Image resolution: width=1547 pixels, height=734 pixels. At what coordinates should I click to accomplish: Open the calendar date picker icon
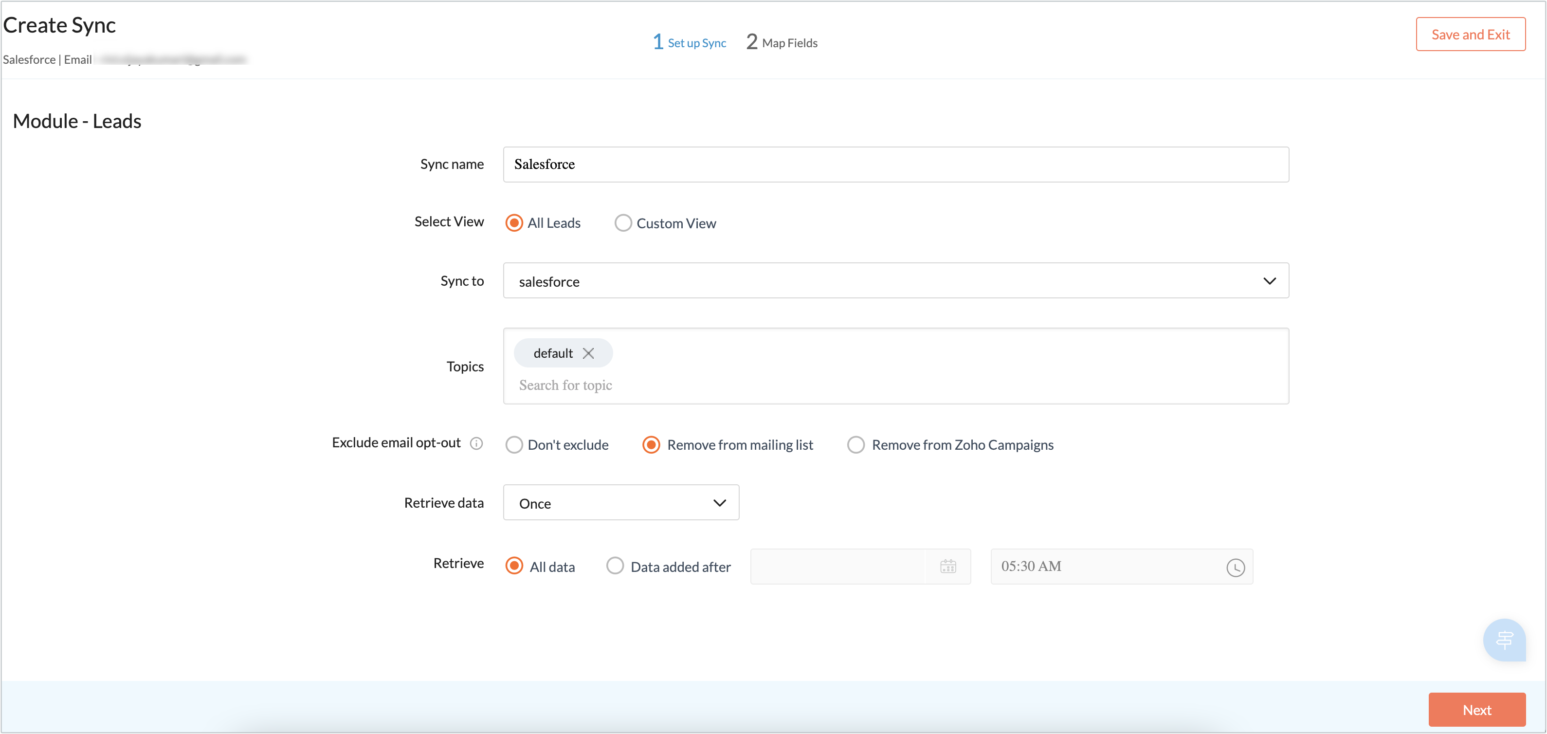[x=947, y=567]
